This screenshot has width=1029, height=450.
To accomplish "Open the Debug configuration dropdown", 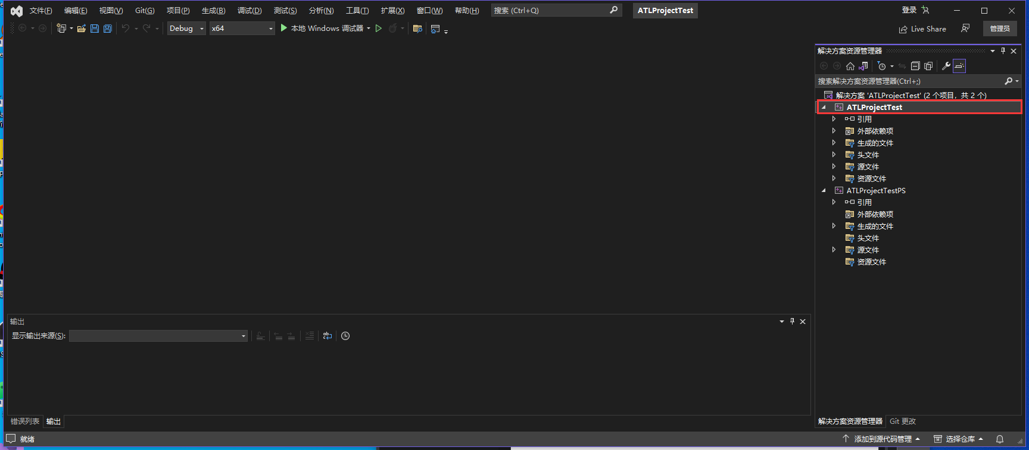I will 186,29.
